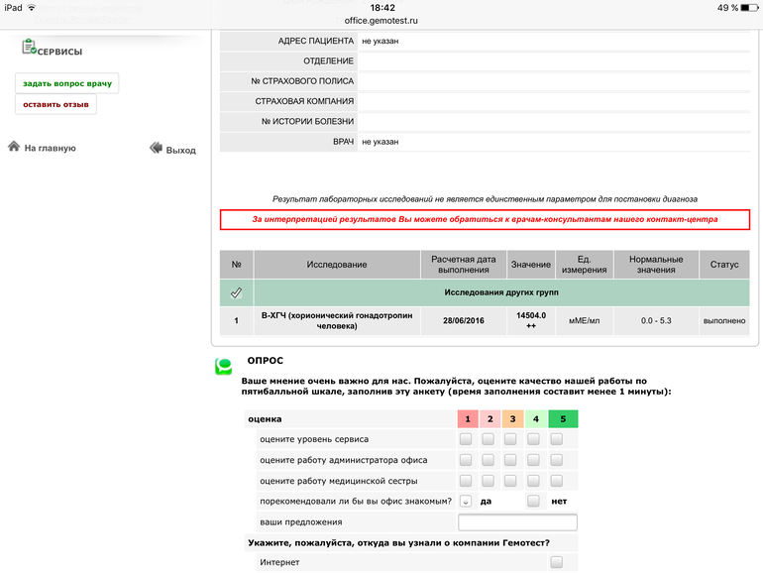This screenshot has height=573, width=763.
Task: Tick the Интернет source checkbox
Action: pos(557,562)
